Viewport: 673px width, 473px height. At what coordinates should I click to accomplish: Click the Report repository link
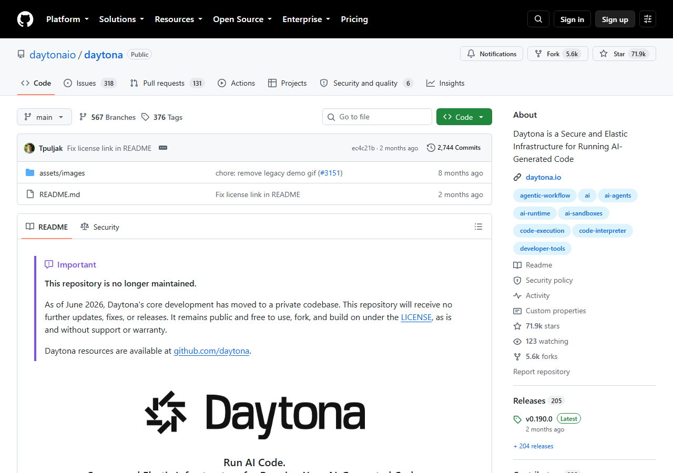click(542, 372)
